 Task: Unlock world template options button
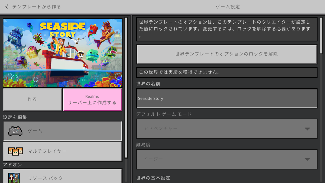(x=227, y=54)
